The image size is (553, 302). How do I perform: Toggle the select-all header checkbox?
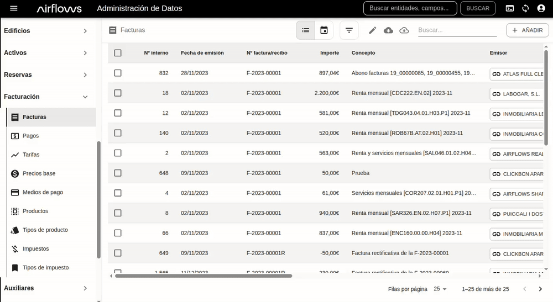pos(118,53)
